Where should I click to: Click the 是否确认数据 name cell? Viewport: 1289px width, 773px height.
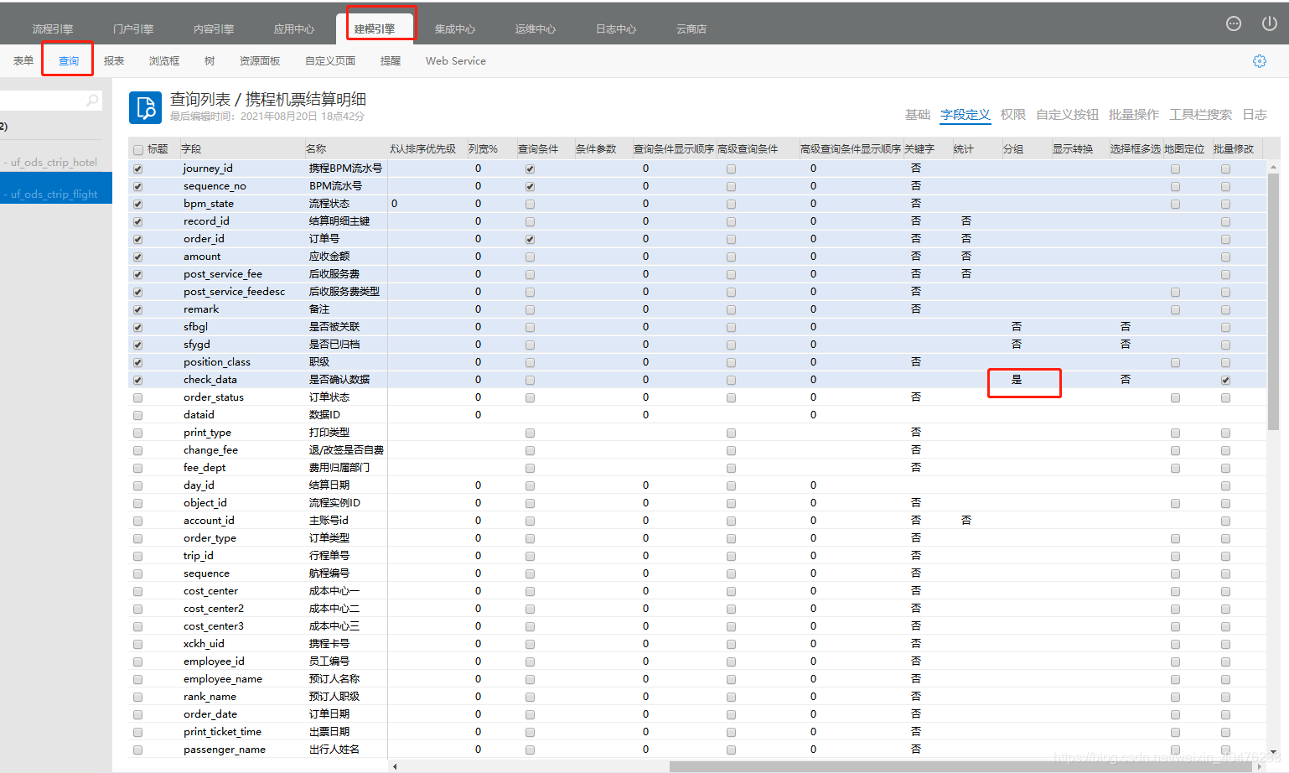(x=339, y=380)
